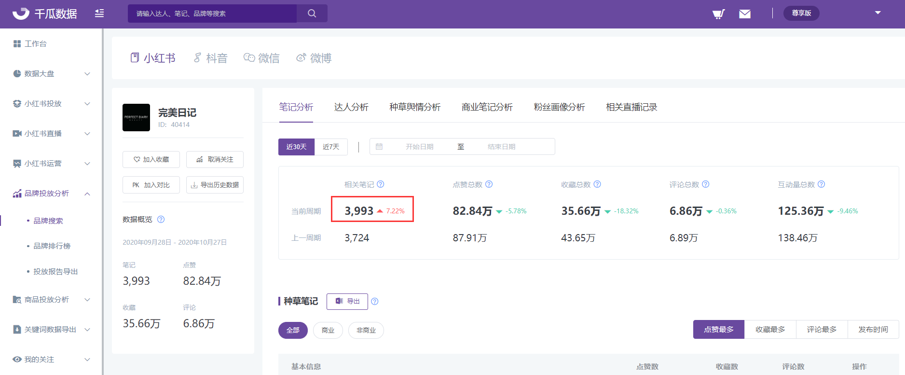The width and height of the screenshot is (905, 375).
Task: Filter notes by 商业
Action: click(x=328, y=330)
